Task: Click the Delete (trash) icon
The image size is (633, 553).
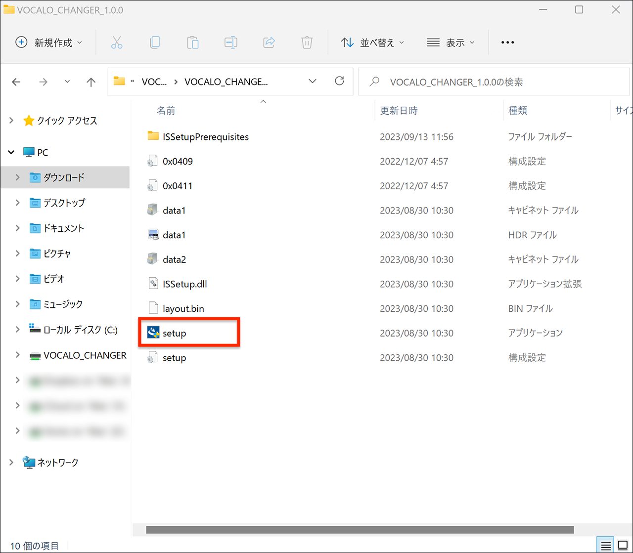Action: click(x=307, y=43)
